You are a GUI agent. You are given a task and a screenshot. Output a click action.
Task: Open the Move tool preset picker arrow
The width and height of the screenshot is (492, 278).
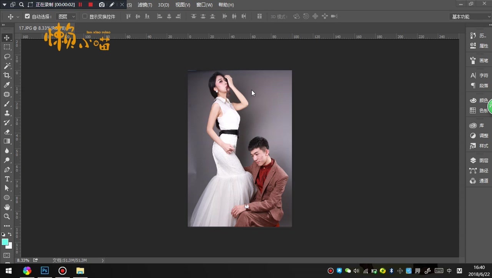coord(18,17)
